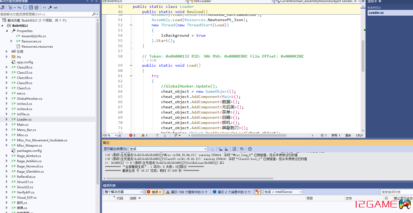Click the clock icon in Output toolbar
Viewport: 413px width, 213px height.
click(x=250, y=149)
